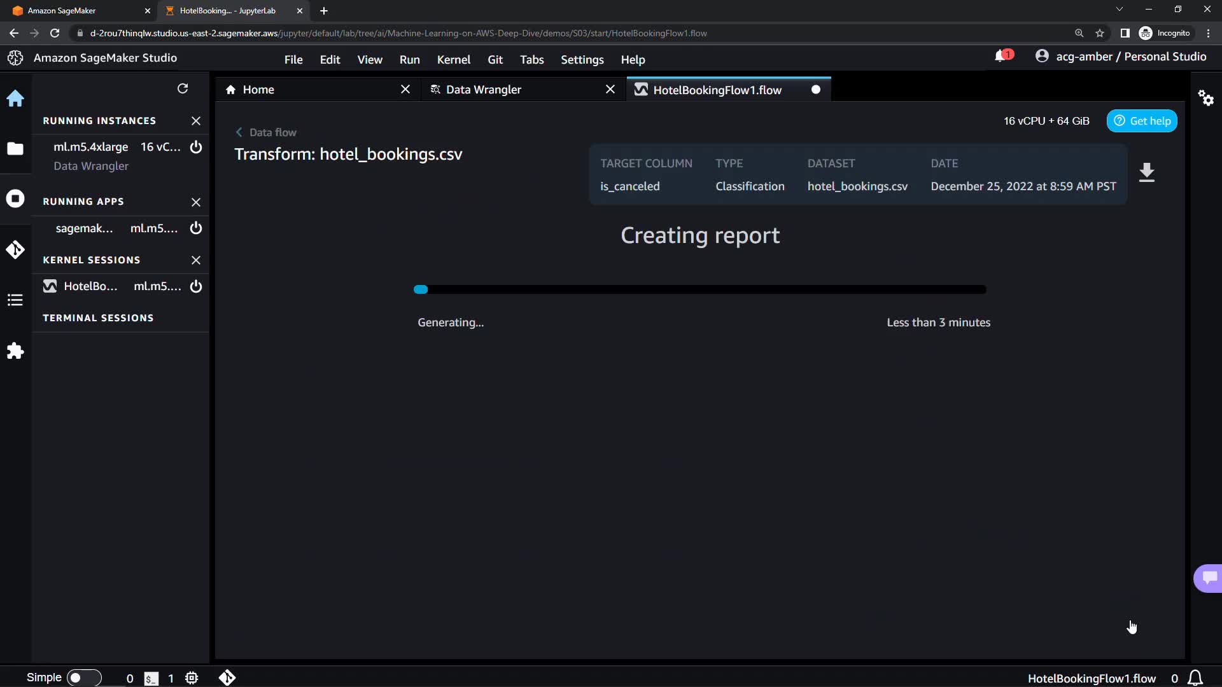This screenshot has height=687, width=1222.
Task: Click the Creating report progress bar
Action: coord(700,289)
